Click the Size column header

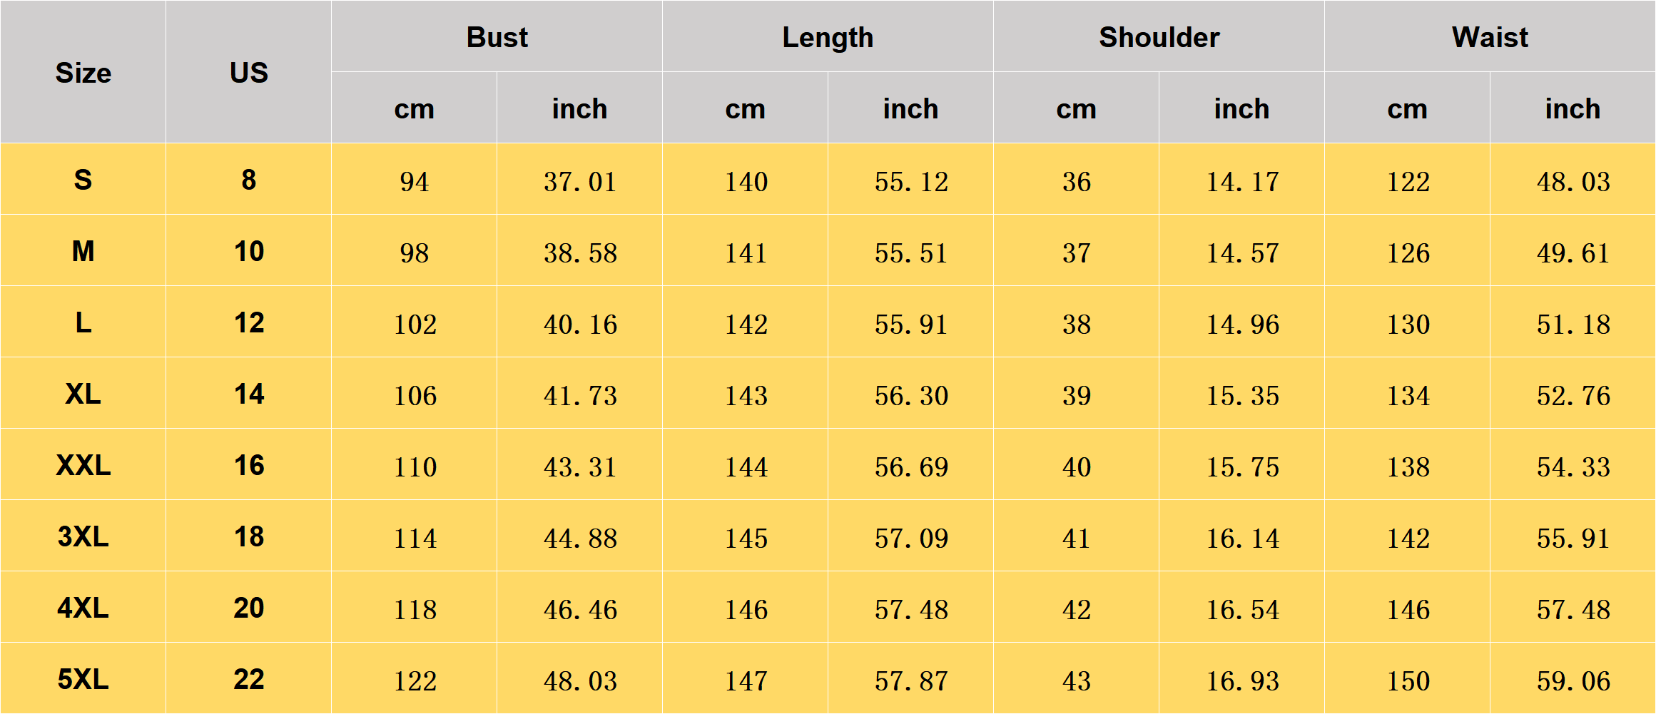pos(83,72)
